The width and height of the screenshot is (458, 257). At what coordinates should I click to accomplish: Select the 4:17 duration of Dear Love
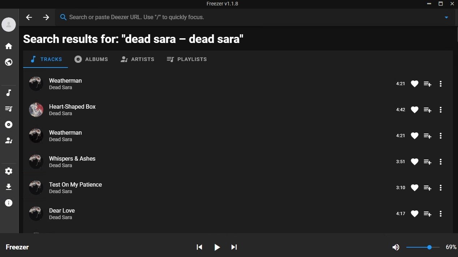tap(401, 214)
